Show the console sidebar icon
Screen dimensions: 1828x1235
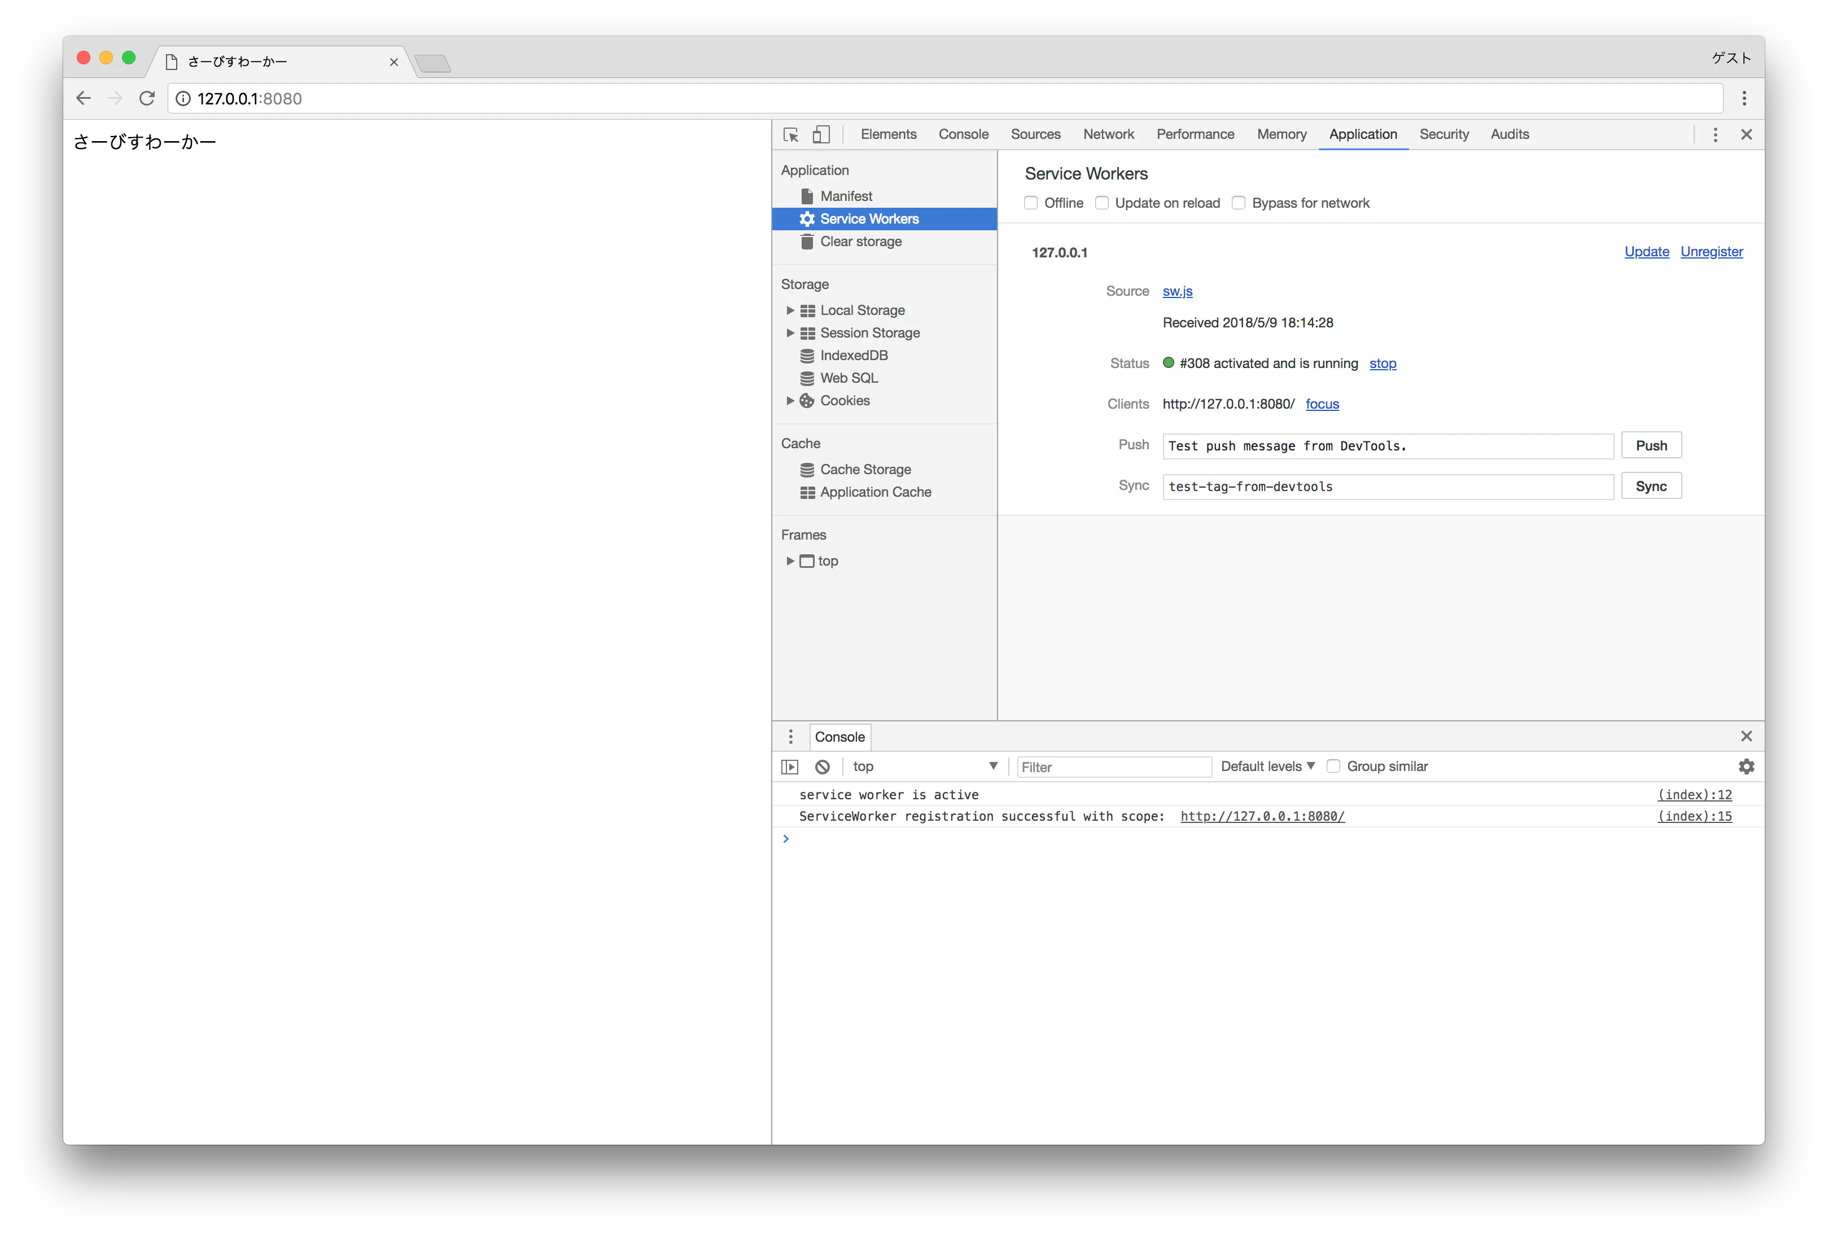[790, 766]
